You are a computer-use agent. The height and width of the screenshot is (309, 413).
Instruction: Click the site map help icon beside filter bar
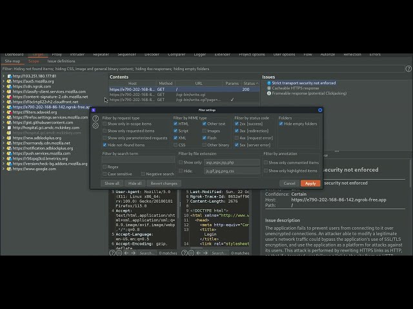[x=408, y=69]
